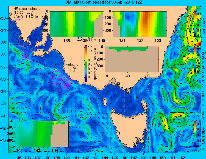
Task: Click the white transect line west of Tasmania
Action: click(x=98, y=116)
